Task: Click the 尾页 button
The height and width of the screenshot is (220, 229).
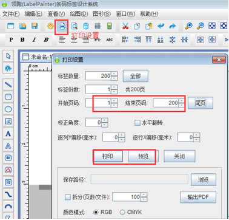Action: coord(201,103)
